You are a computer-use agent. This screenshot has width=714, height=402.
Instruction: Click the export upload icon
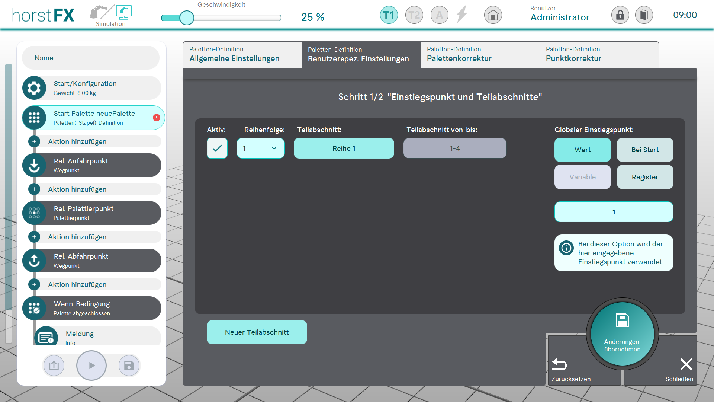point(54,366)
